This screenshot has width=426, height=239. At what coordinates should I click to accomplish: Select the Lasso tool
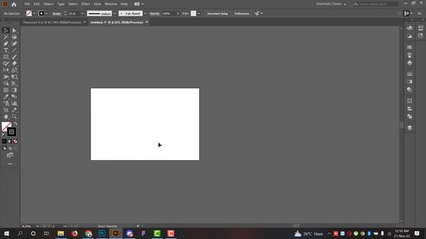click(x=14, y=37)
